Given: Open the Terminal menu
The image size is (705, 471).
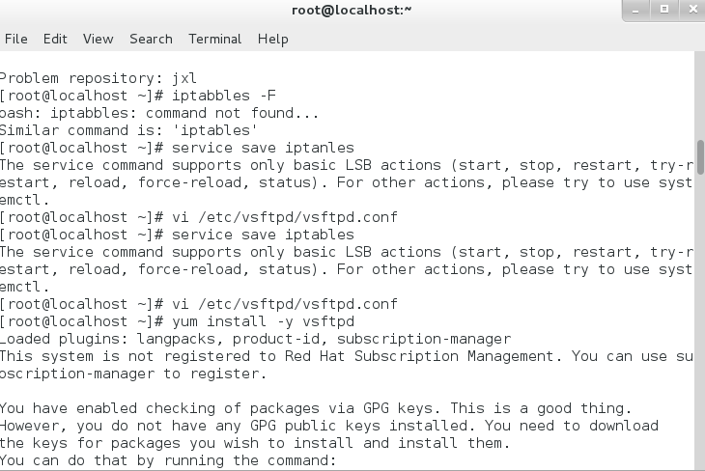Looking at the screenshot, I should pyautogui.click(x=215, y=39).
